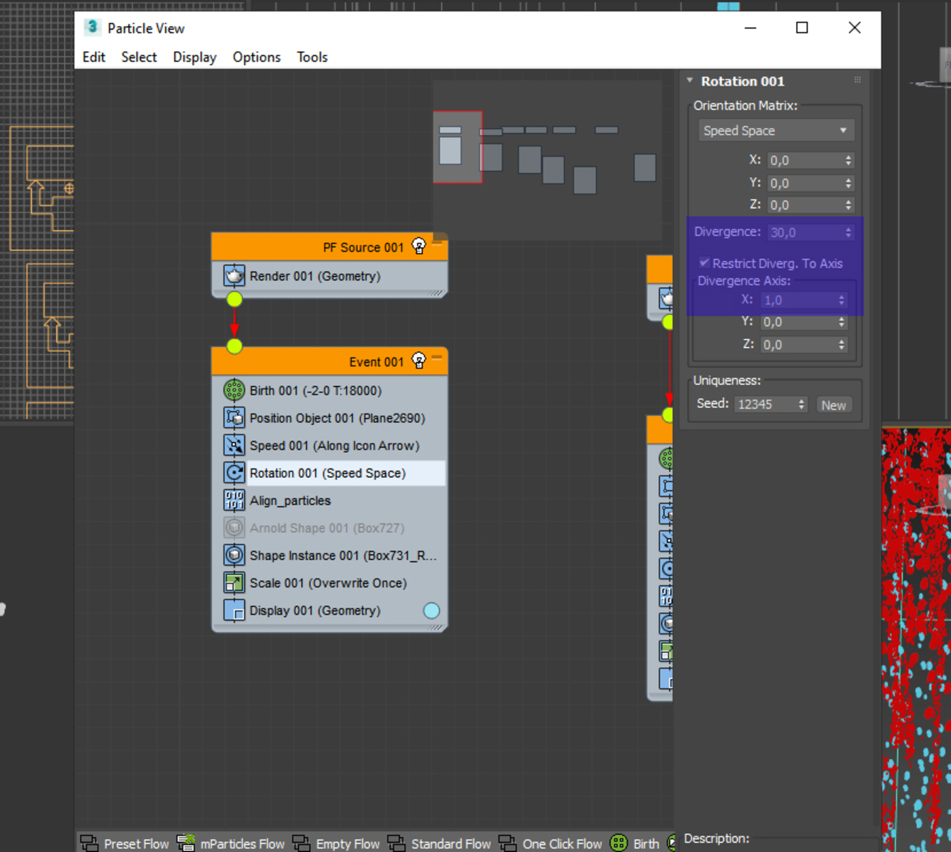951x852 pixels.
Task: Collapse the Rotation 001 rollout
Action: tap(689, 81)
